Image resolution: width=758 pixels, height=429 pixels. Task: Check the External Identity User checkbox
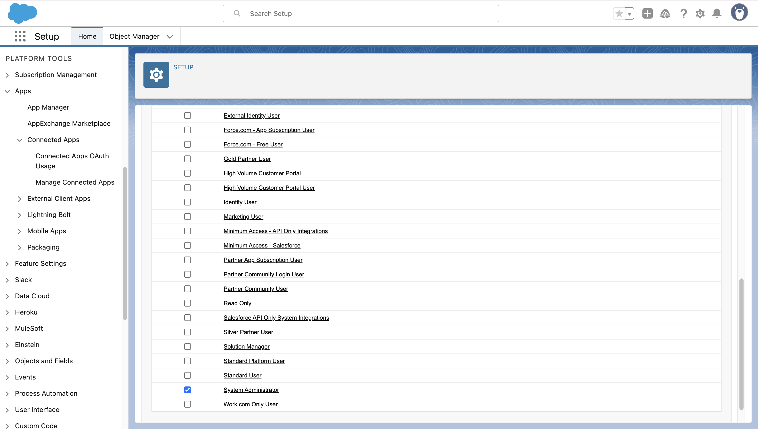pyautogui.click(x=188, y=115)
